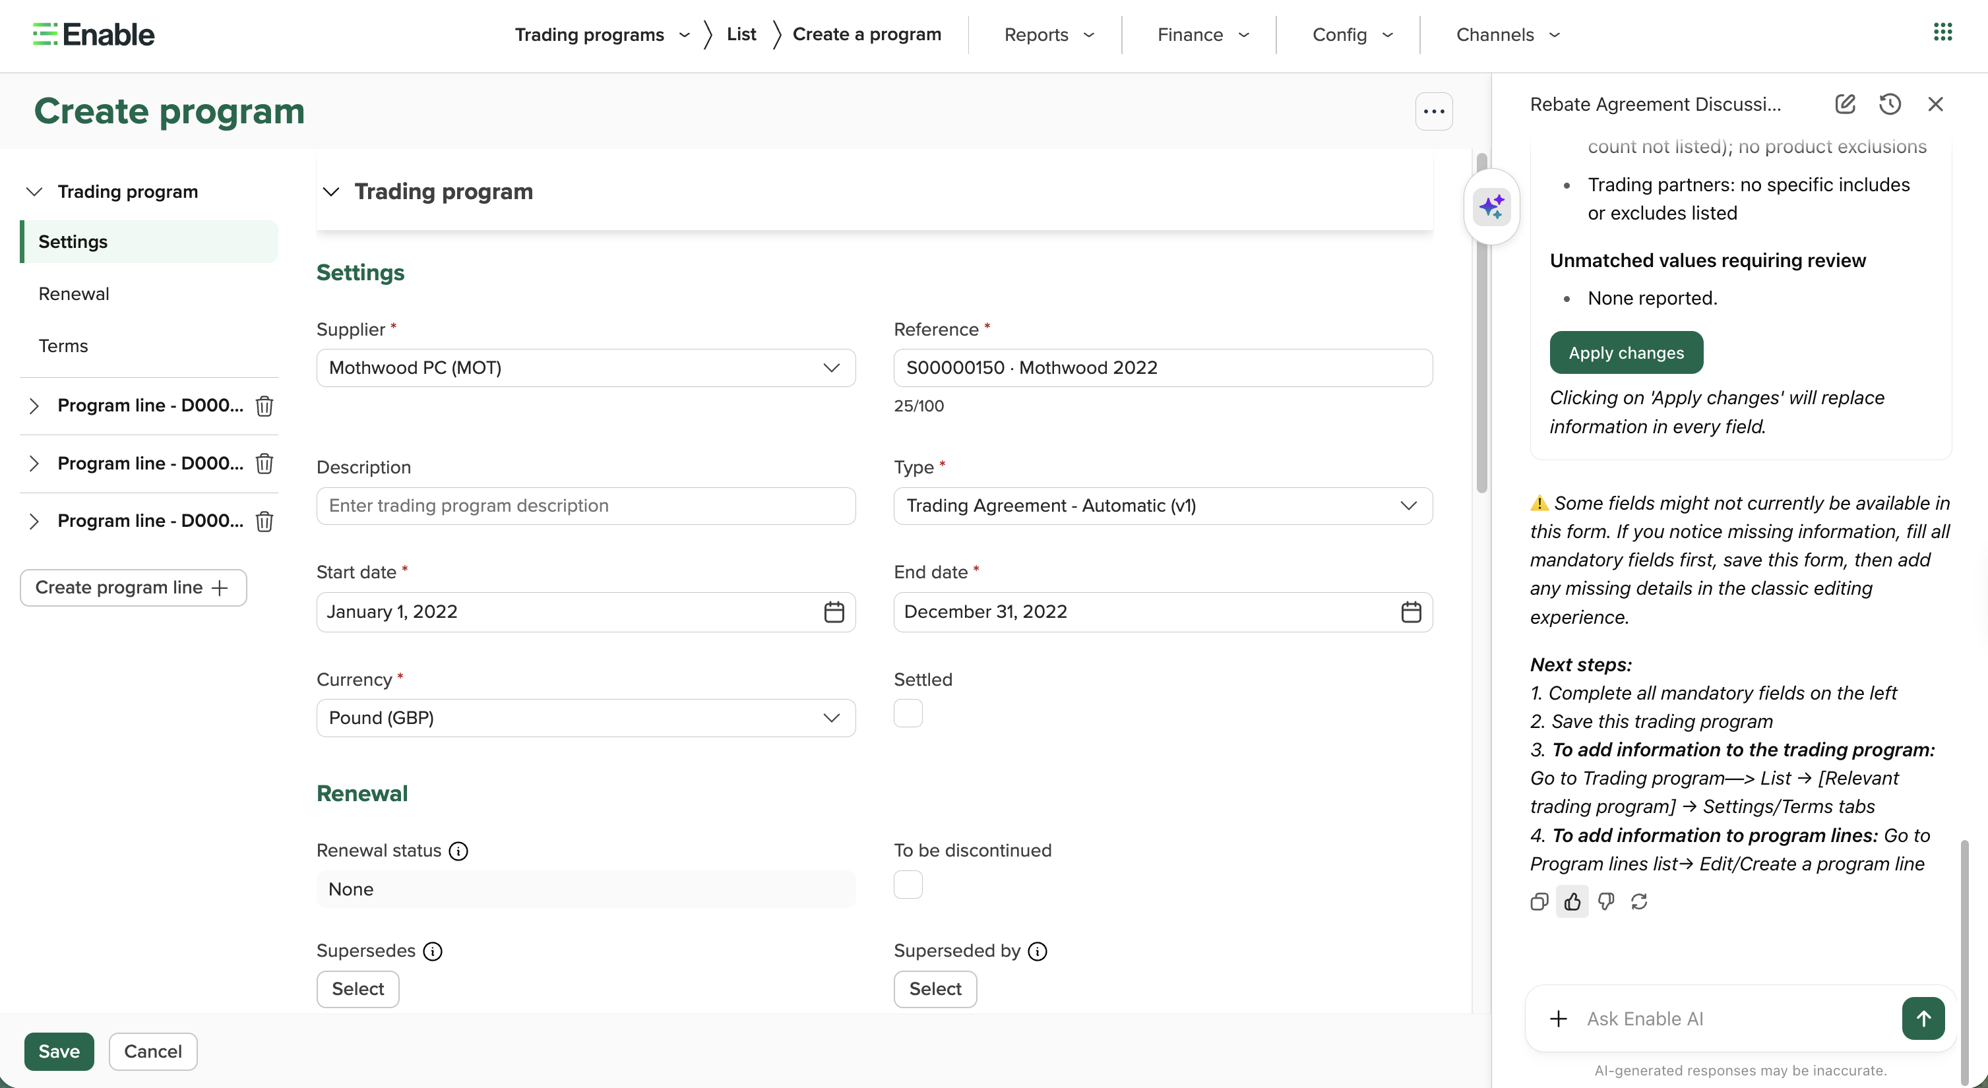Collapse the Trading program main section header
The height and width of the screenshot is (1088, 1988).
pyautogui.click(x=331, y=191)
